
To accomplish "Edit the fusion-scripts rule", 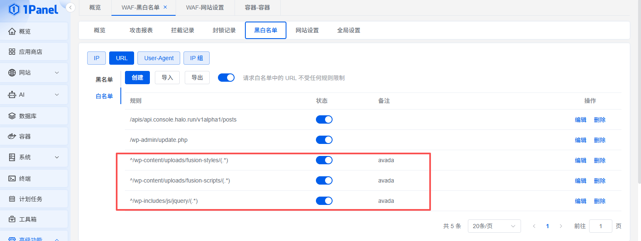I will click(x=581, y=181).
